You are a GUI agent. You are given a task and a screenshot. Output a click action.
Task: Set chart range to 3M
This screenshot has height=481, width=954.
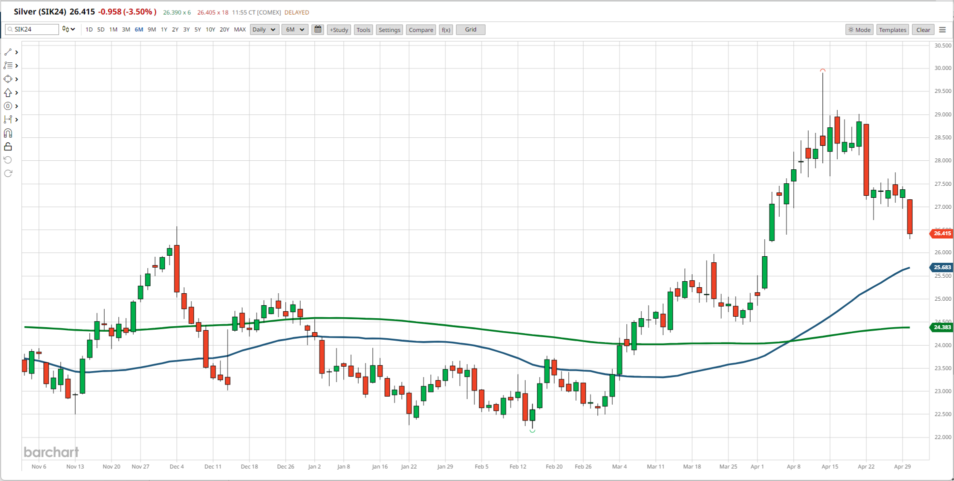pos(126,29)
